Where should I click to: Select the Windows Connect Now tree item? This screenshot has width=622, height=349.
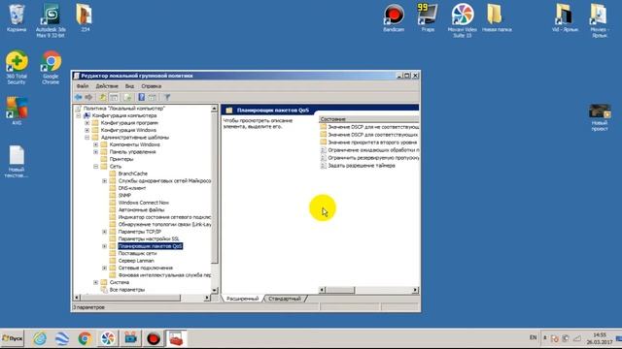pos(143,203)
